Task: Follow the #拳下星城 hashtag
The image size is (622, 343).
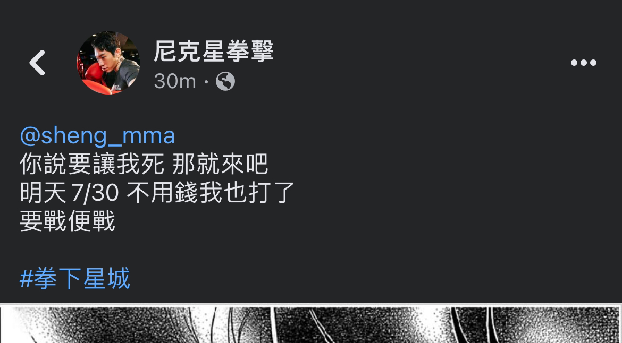Action: [74, 278]
